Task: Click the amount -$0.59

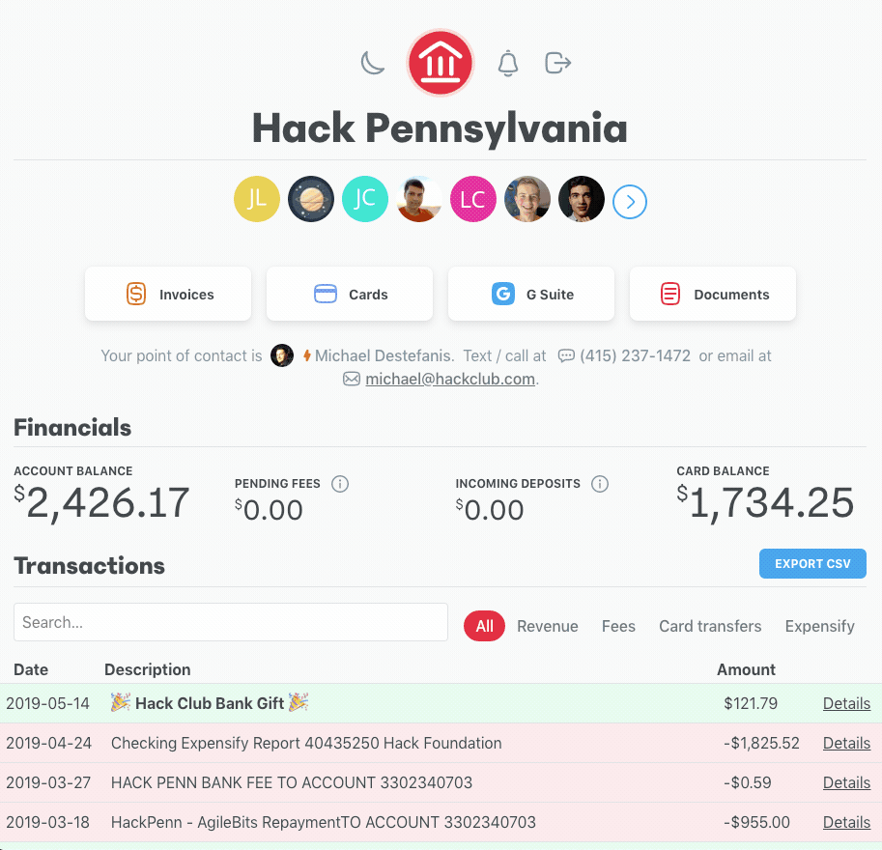Action: [748, 782]
